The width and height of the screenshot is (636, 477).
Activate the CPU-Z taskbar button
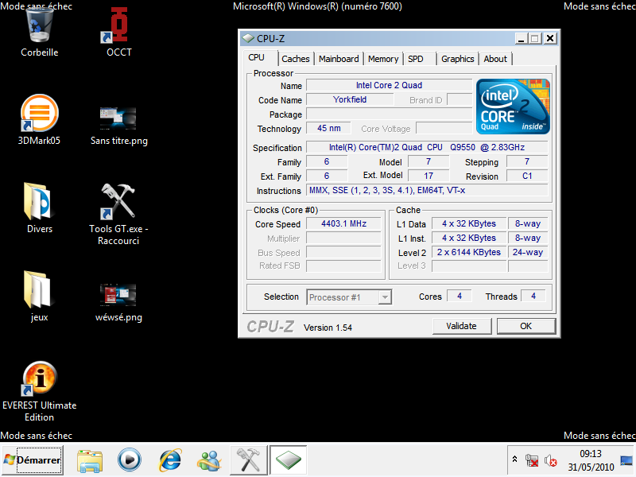click(289, 460)
